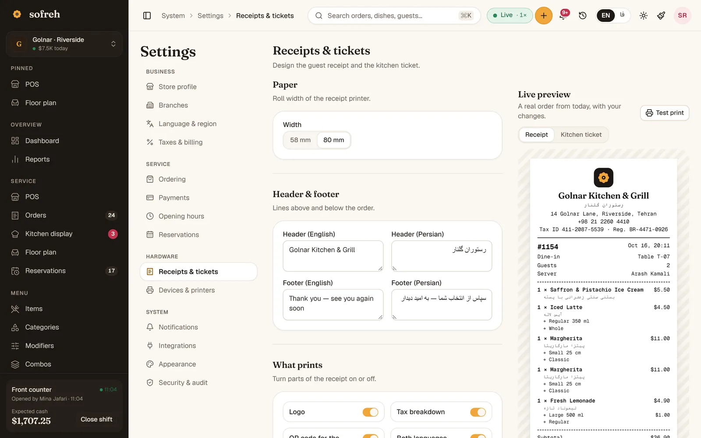Click the Close shift button
The width and height of the screenshot is (701, 438).
(x=96, y=420)
